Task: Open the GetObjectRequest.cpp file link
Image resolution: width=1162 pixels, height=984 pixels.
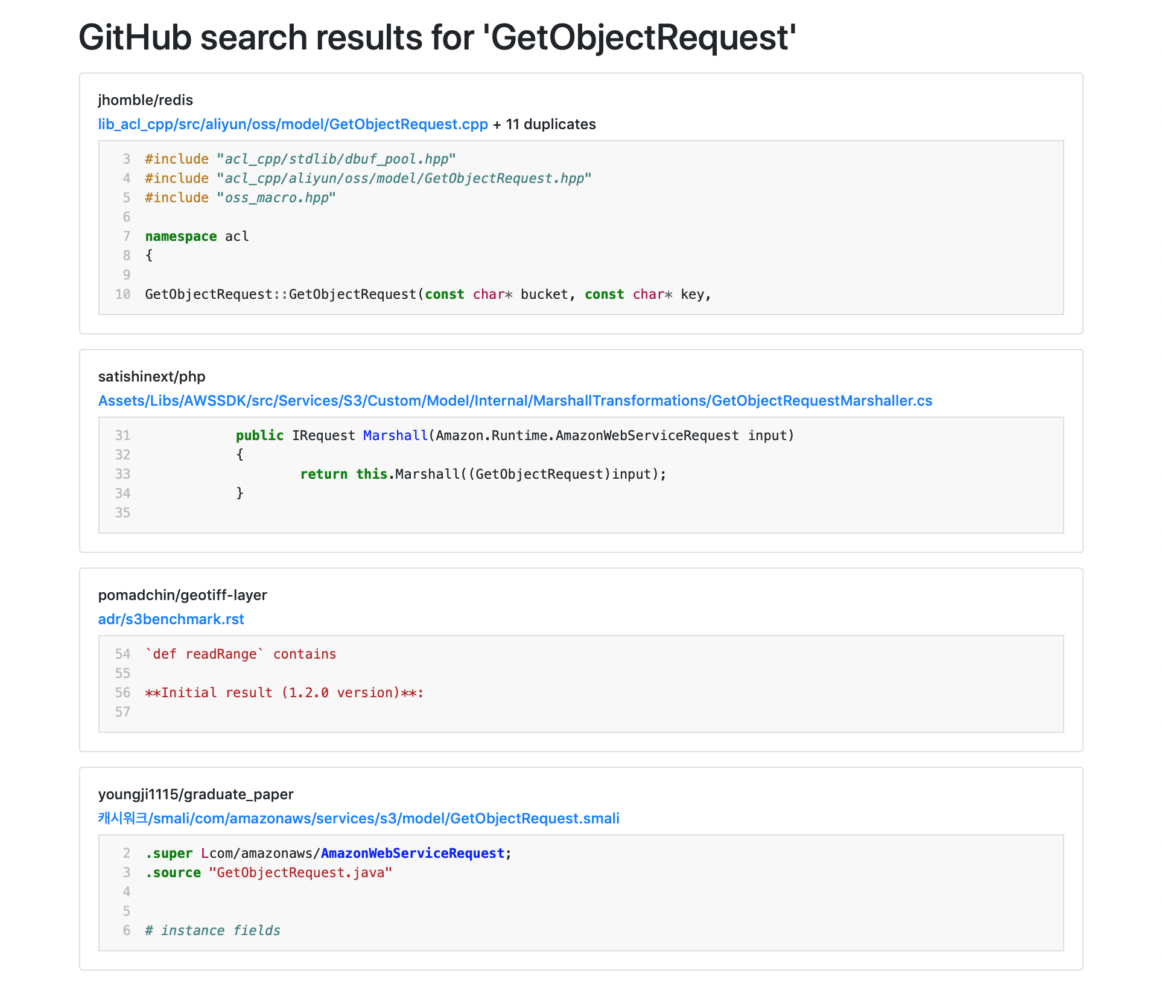Action: click(x=293, y=124)
